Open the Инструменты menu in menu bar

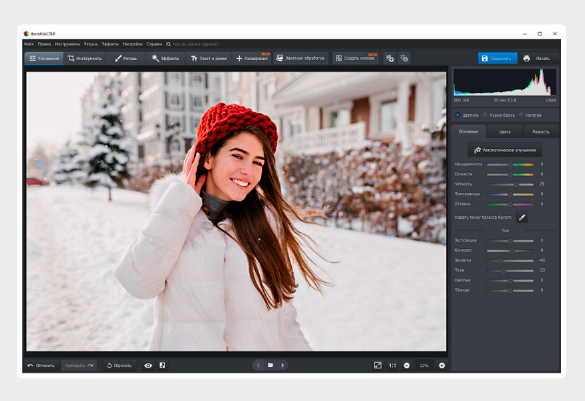coord(67,44)
